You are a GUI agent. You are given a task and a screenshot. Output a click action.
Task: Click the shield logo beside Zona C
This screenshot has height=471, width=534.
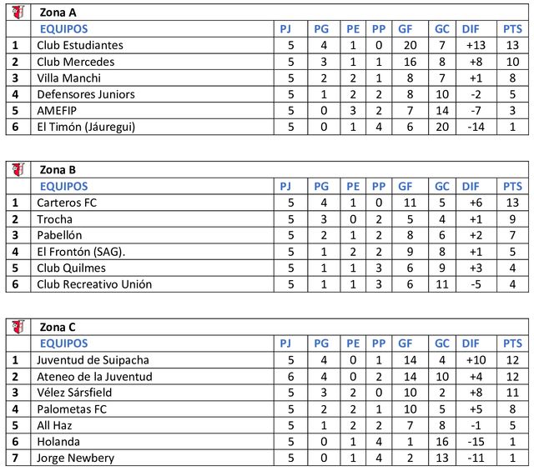(18, 327)
